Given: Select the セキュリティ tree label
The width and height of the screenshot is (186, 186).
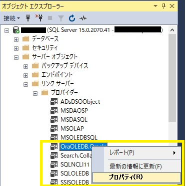Looking at the screenshot, I should click(45, 48).
